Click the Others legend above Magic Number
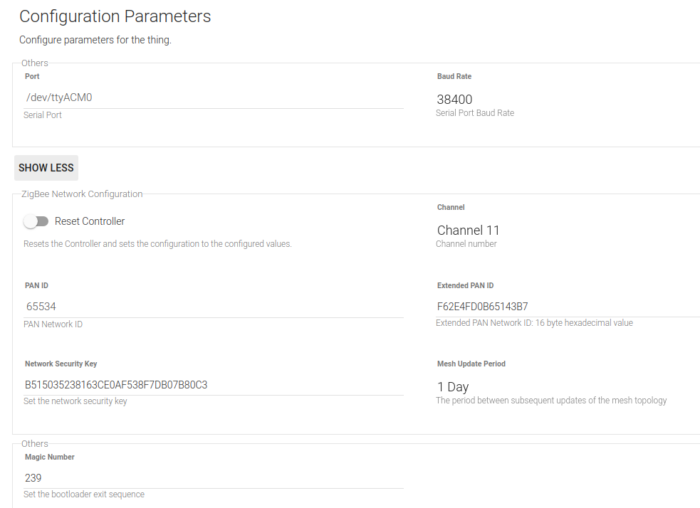Screen dimensions: 700x508 (x=35, y=444)
